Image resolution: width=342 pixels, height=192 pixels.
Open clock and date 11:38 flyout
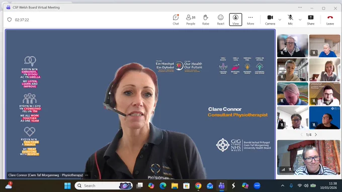click(328, 185)
